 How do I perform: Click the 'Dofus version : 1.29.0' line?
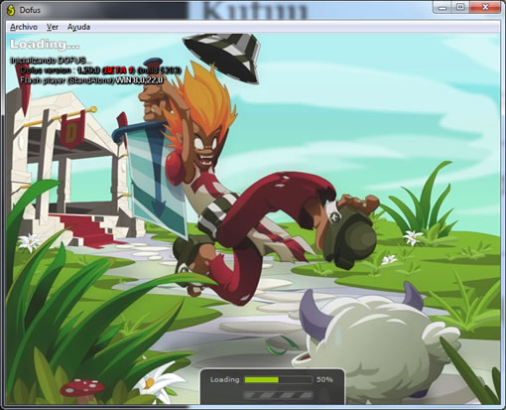(60, 70)
